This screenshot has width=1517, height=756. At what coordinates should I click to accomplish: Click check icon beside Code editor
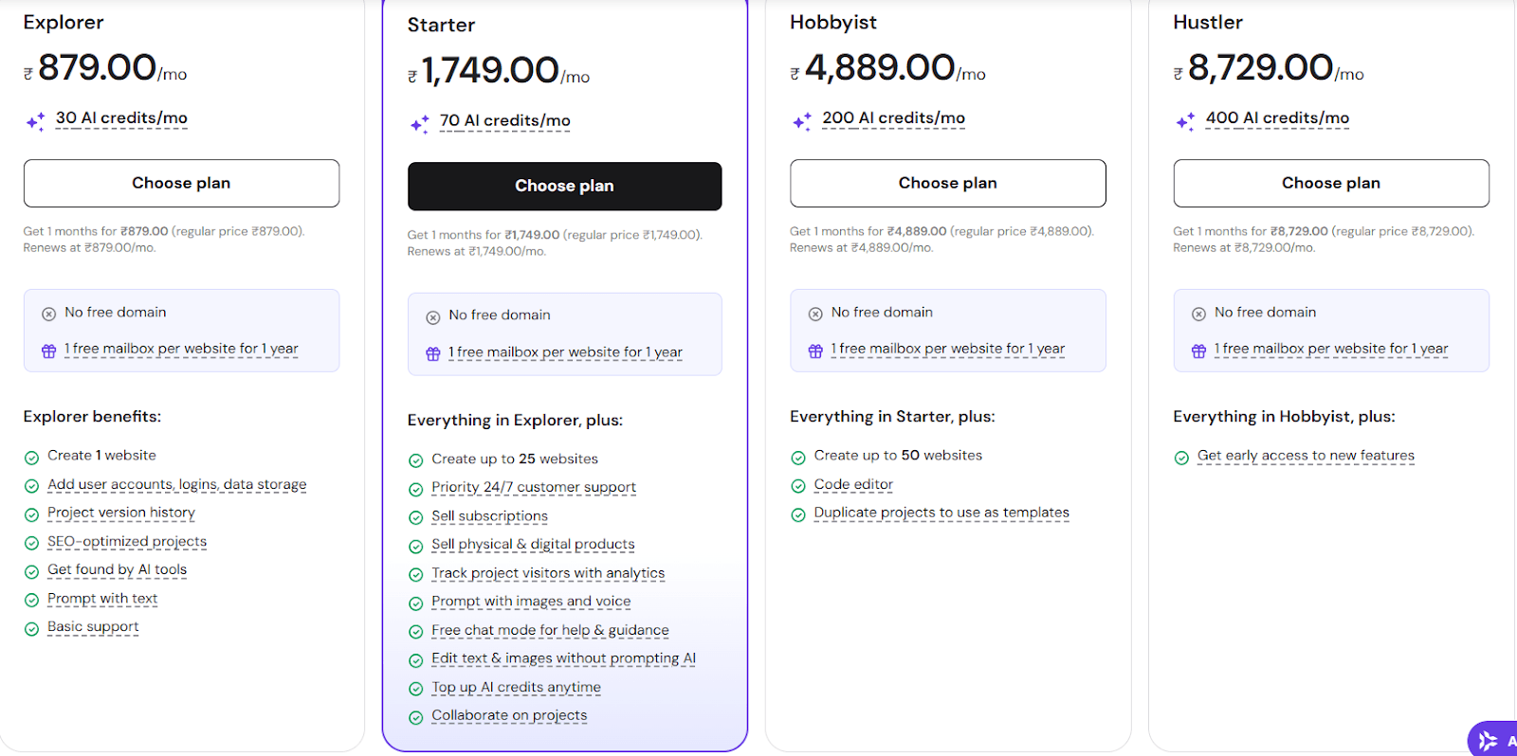pos(798,486)
